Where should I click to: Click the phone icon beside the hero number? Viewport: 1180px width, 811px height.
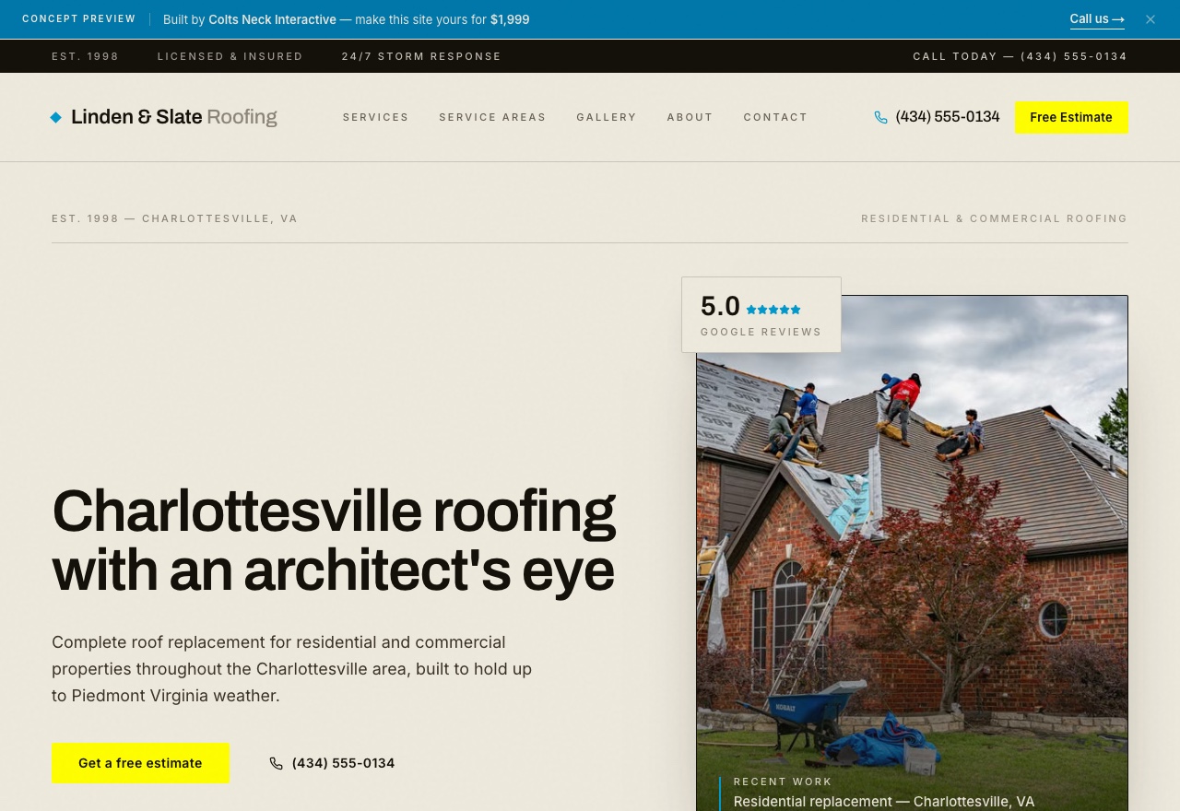point(276,763)
